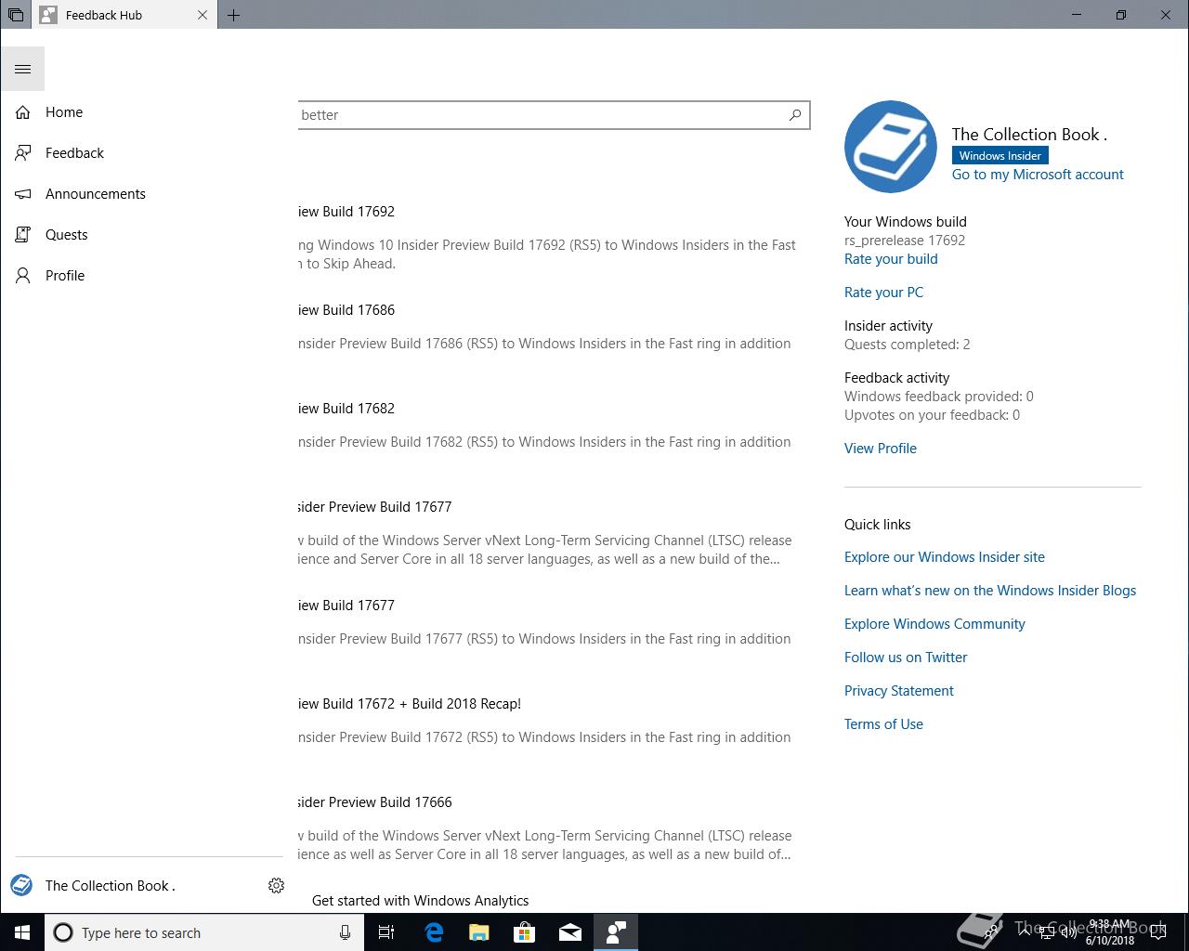Click the Announcements megaphone icon
Screen dimensions: 1189x951
[x=23, y=194]
